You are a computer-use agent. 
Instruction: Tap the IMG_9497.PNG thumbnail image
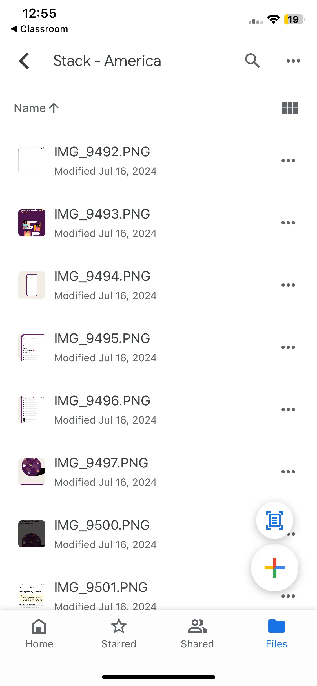[32, 472]
